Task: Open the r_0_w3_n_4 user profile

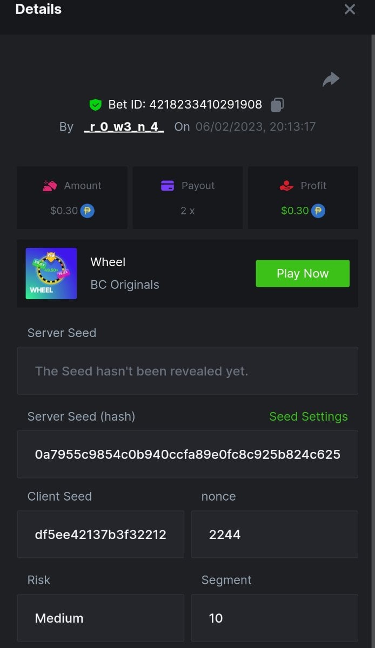Action: pyautogui.click(x=124, y=127)
